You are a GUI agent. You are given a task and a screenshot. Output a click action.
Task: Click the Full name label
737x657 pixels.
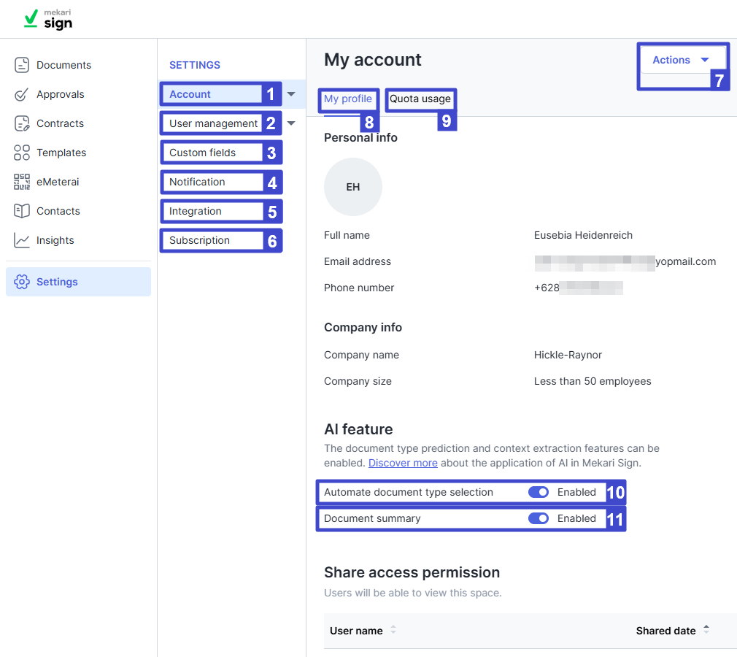[x=347, y=235]
